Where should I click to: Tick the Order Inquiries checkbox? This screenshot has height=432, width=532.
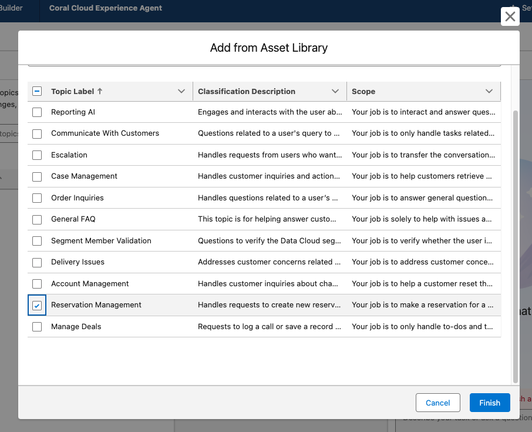click(37, 198)
